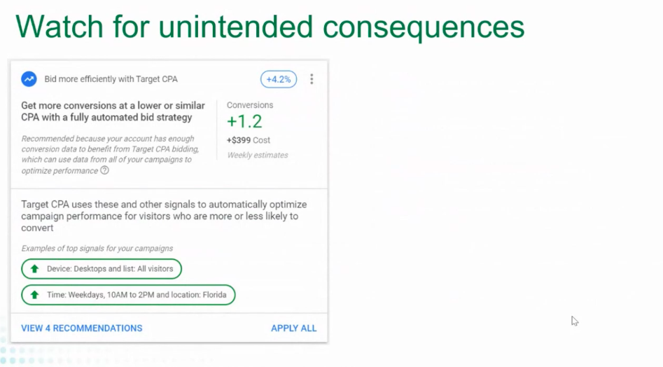
Task: Click the 'Watch for unintended consequences' slide title
Action: (x=270, y=27)
